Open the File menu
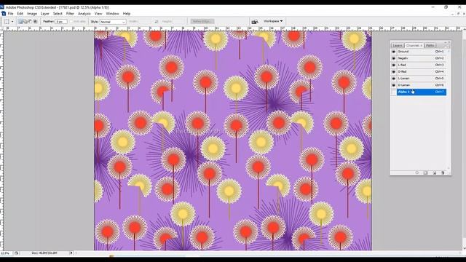466x262 pixels. tap(10, 14)
